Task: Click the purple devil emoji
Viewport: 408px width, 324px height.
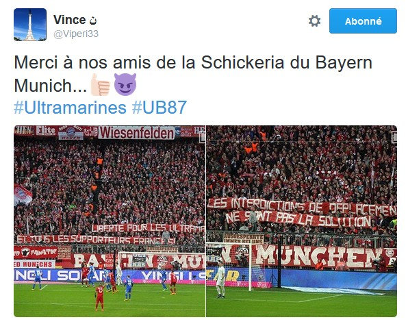Action: (x=125, y=84)
